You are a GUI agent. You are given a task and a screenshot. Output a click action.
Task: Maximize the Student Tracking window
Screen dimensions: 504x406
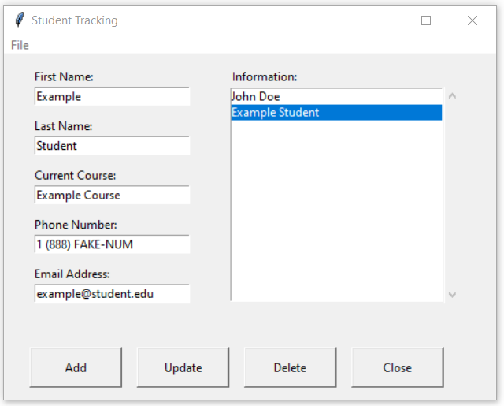pyautogui.click(x=426, y=20)
